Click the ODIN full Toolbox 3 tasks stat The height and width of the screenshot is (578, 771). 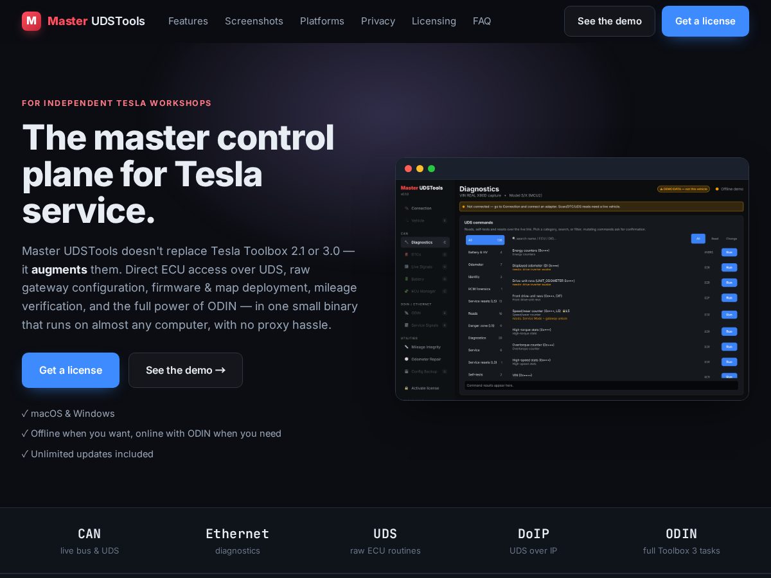(x=682, y=541)
